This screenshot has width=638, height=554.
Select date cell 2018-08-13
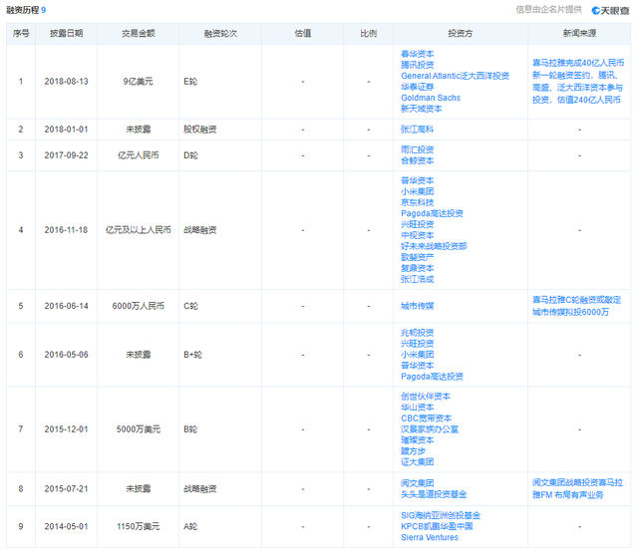67,82
